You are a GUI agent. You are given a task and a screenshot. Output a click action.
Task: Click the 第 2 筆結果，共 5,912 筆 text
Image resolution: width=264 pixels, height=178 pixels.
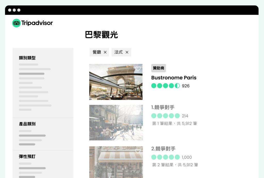(x=175, y=165)
